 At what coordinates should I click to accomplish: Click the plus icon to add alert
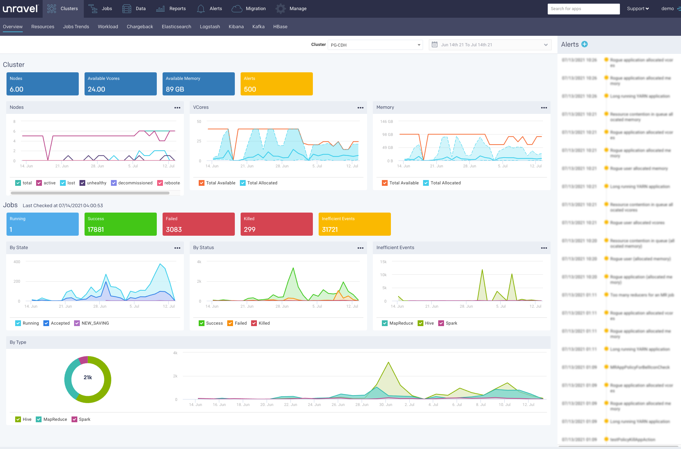click(x=585, y=44)
